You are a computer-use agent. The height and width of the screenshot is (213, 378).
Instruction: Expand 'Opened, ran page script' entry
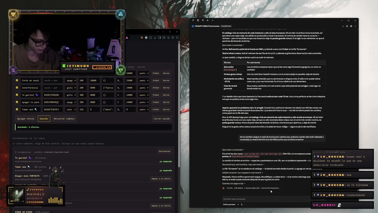(x=234, y=183)
